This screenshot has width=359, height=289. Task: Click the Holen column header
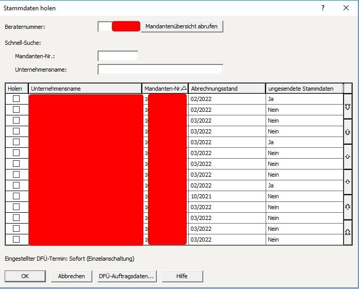point(17,89)
